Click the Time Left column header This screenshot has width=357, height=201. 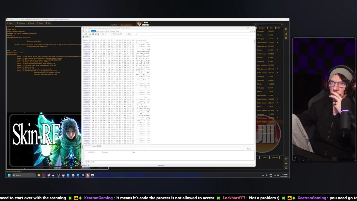275,157
